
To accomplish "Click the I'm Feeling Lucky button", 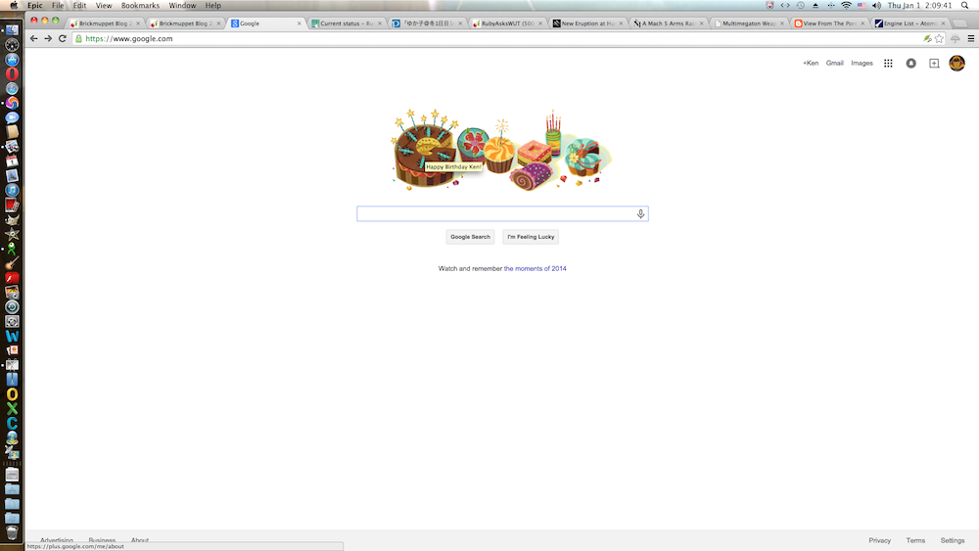I will 531,237.
